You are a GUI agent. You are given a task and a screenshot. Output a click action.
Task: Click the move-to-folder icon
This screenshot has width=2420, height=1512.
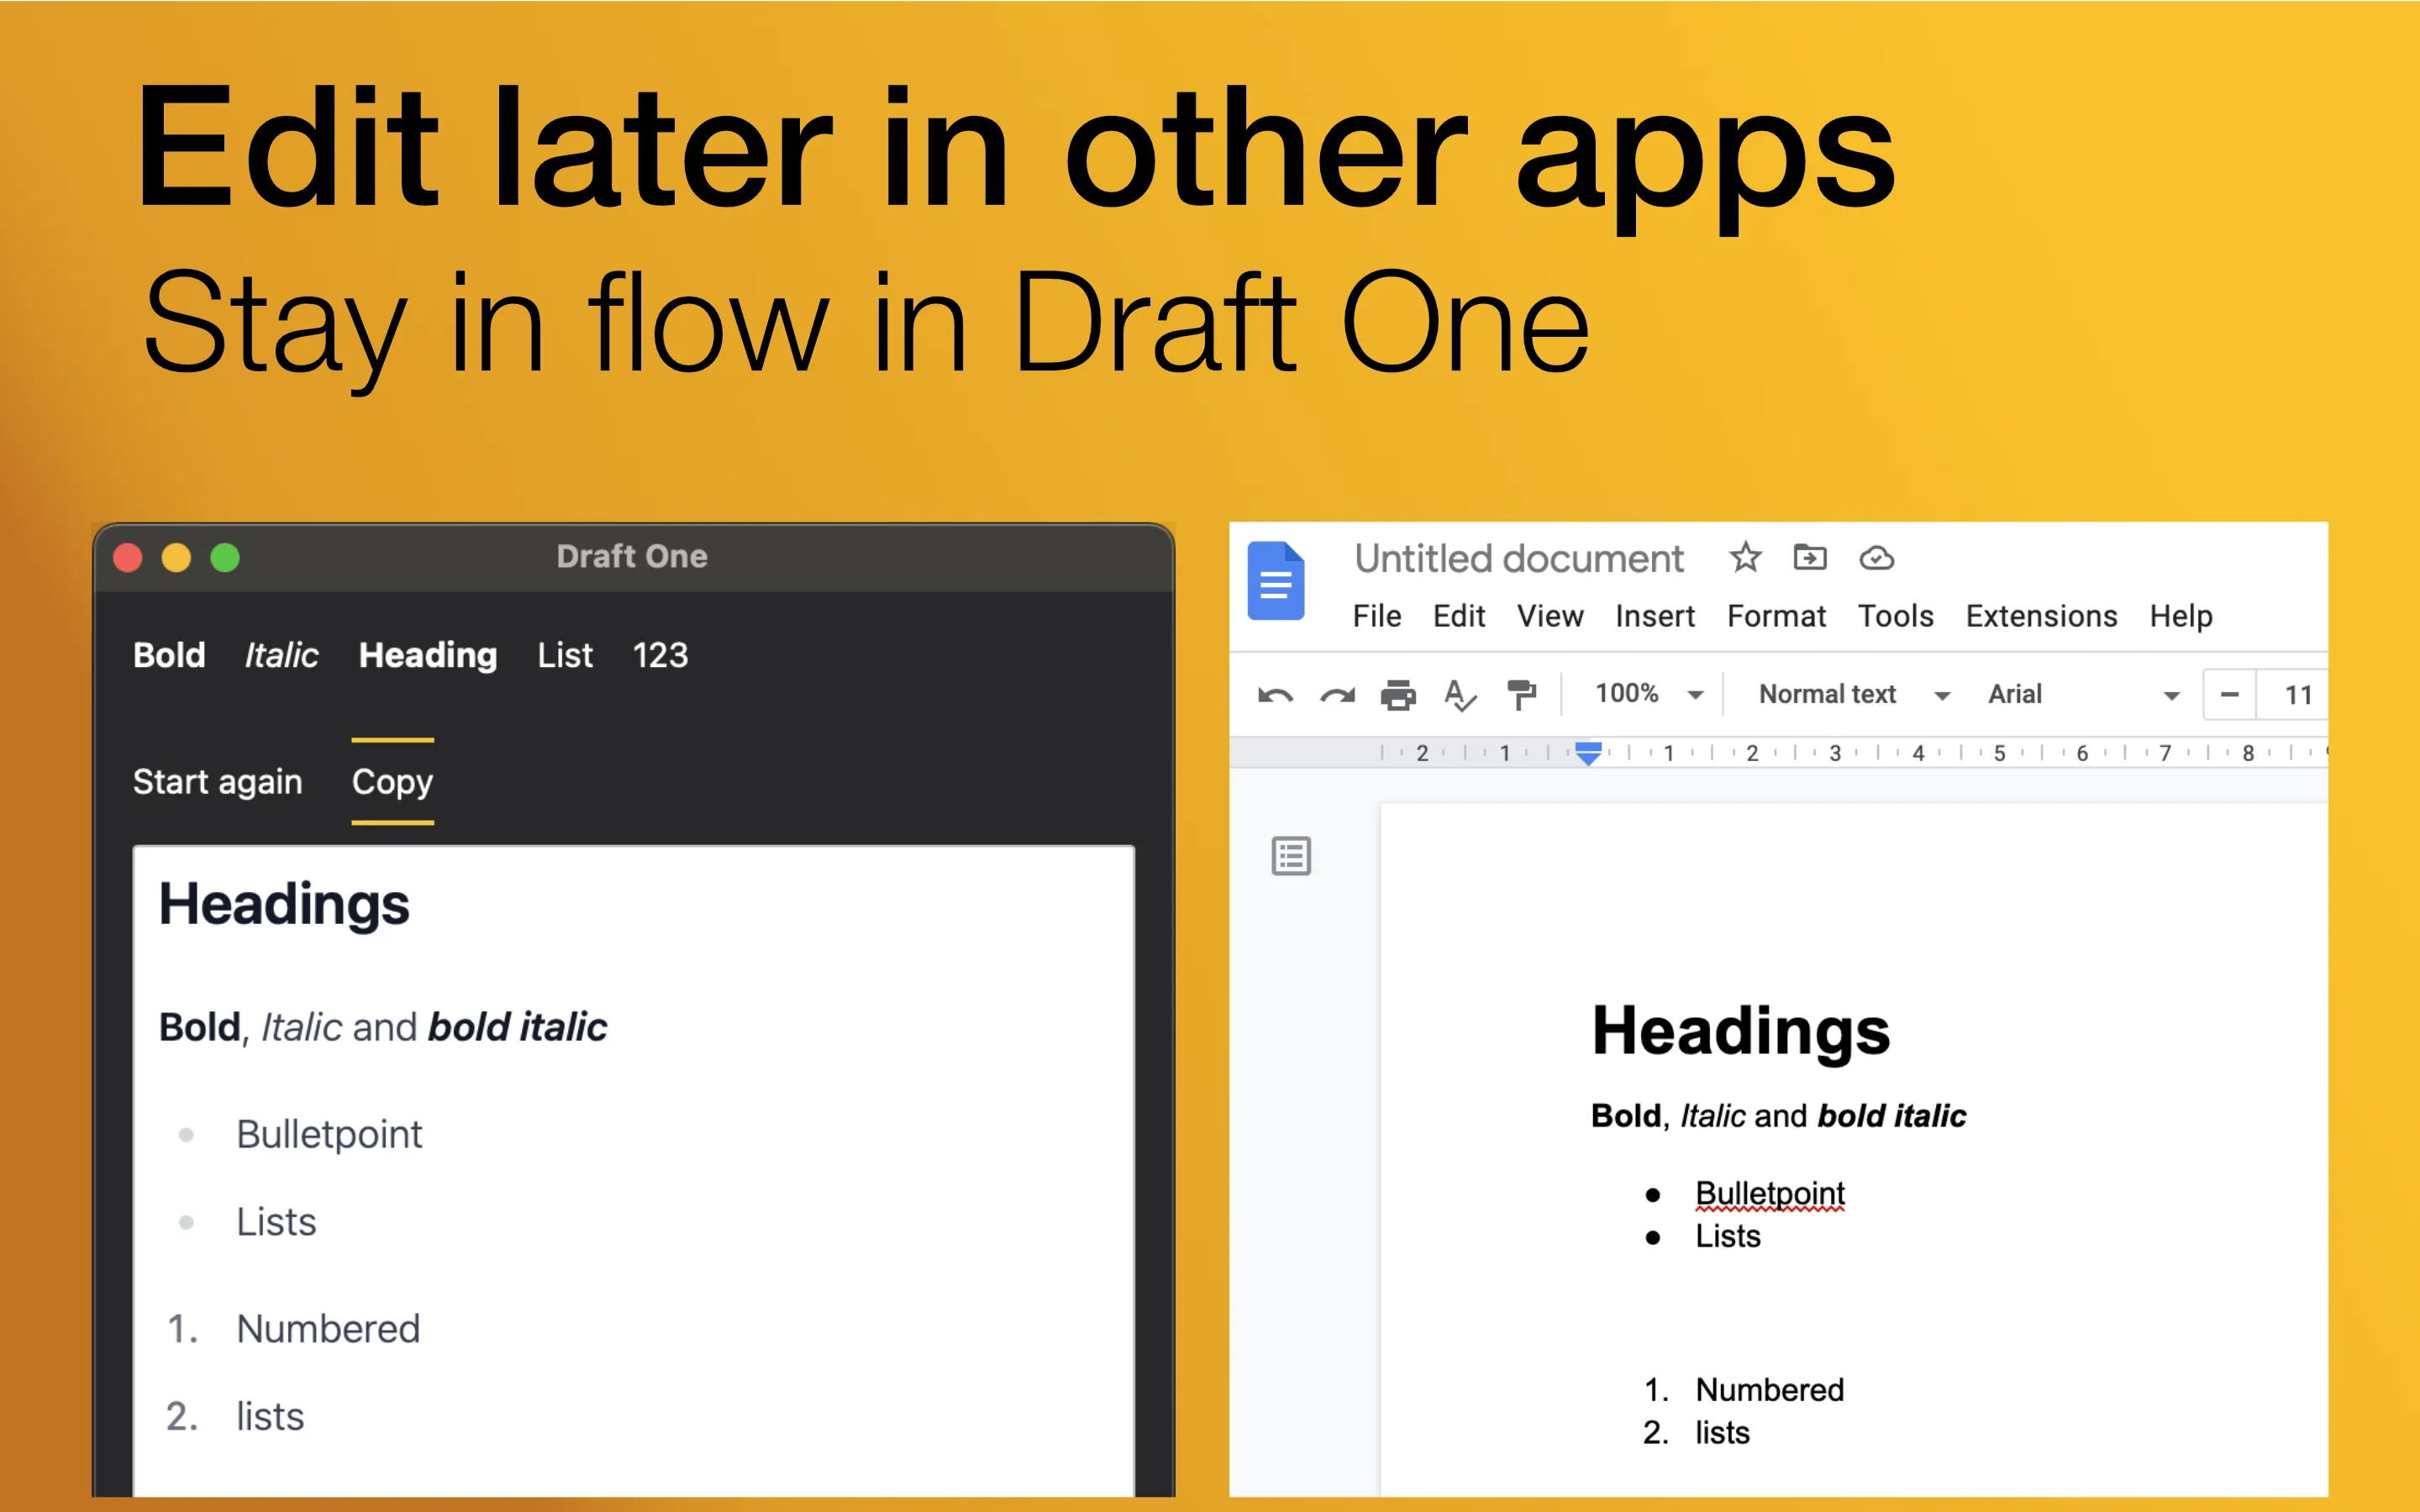click(x=1810, y=557)
